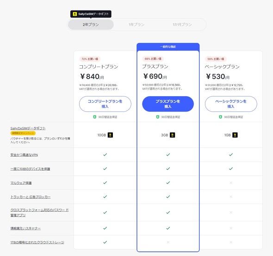Click the クラウドストレージ checkmark in コンプリートプラン column
The image size is (273, 256).
point(105,242)
